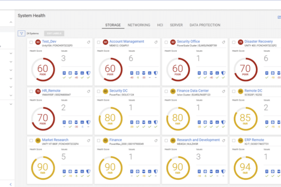Open the Test_Dev system link
The width and height of the screenshot is (281, 187).
click(49, 41)
